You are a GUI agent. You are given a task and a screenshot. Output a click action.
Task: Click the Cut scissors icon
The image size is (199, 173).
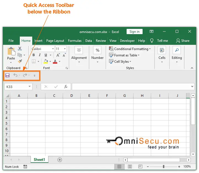20,49
